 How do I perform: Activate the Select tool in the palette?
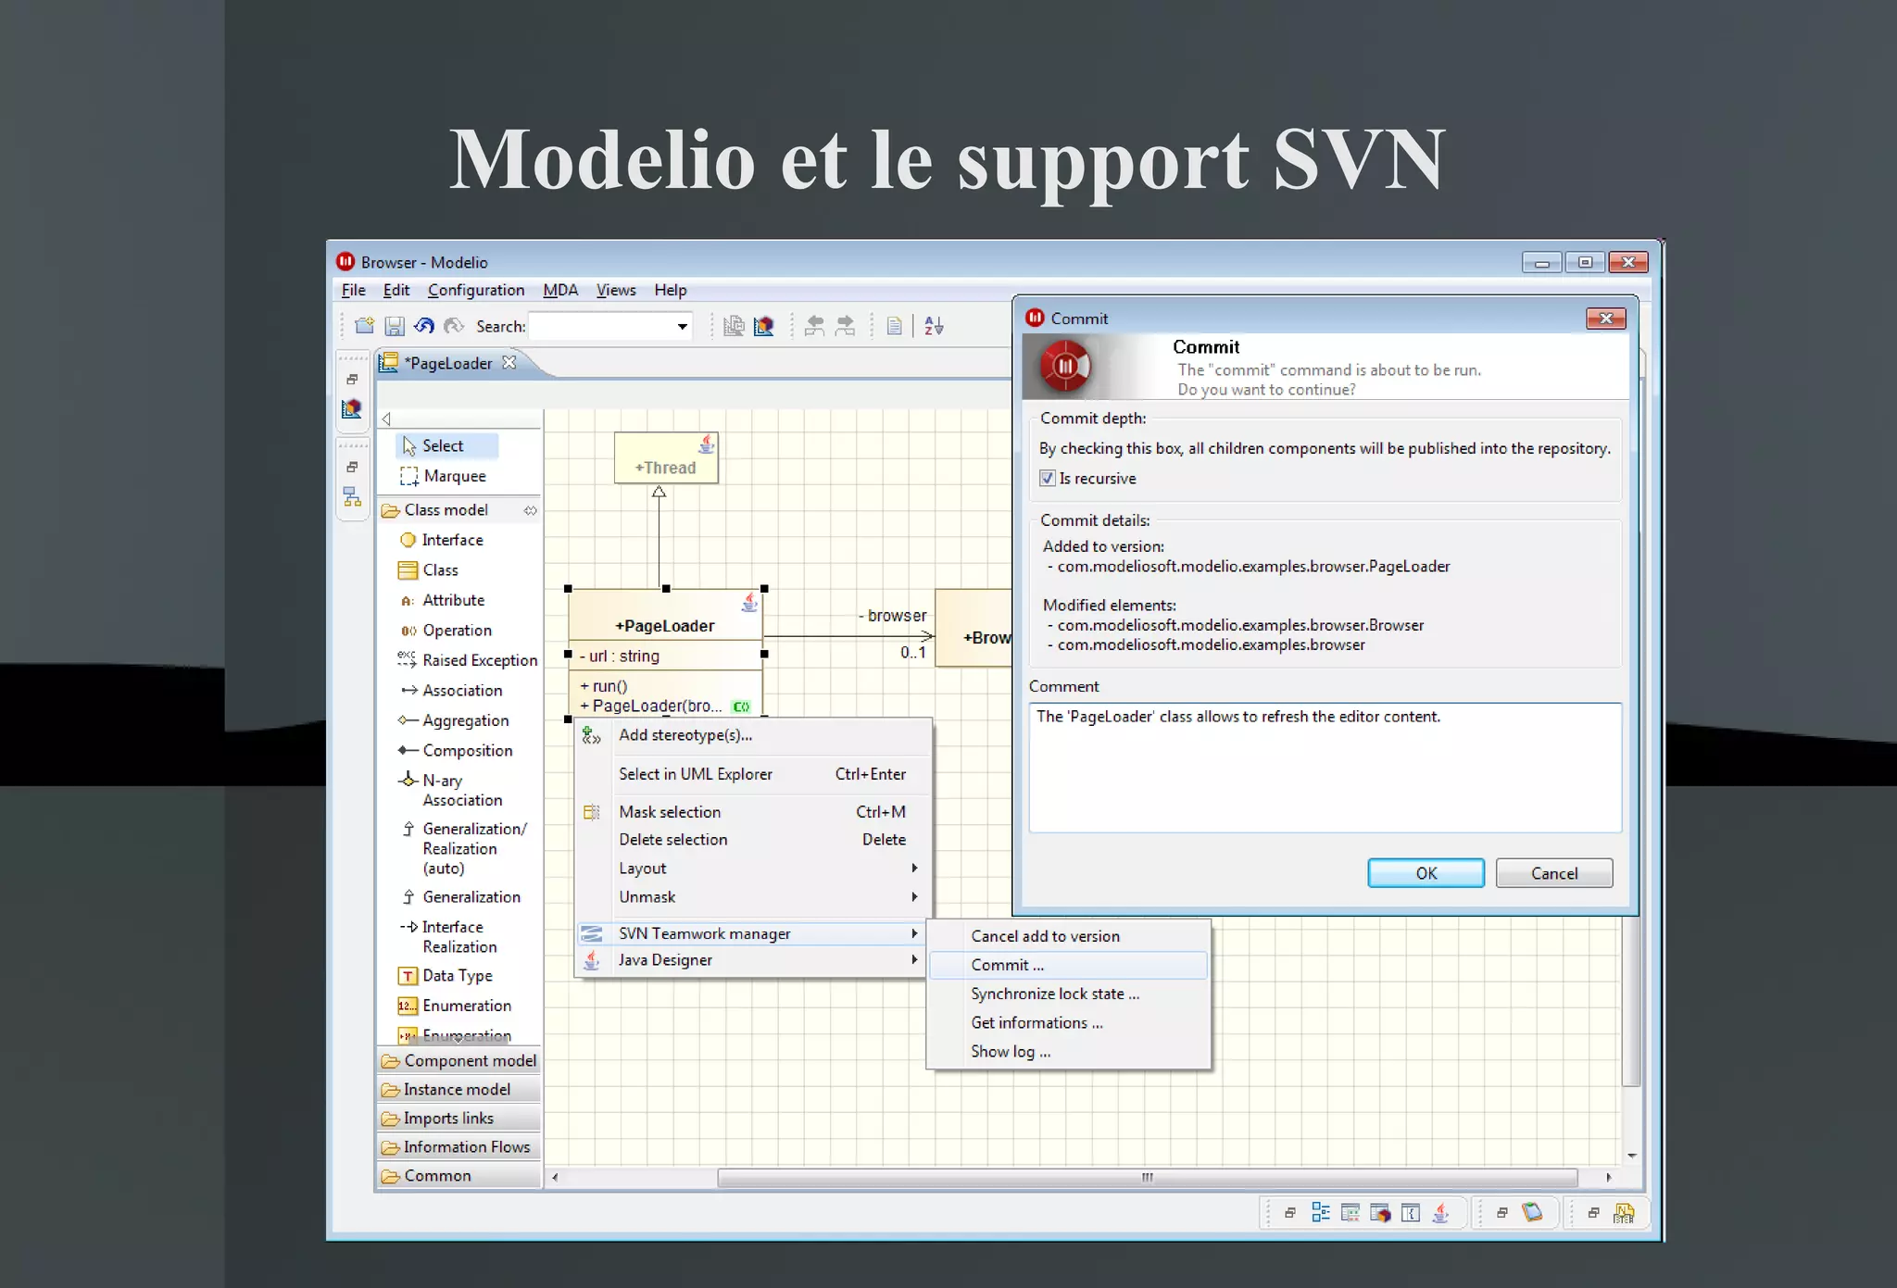tap(447, 446)
